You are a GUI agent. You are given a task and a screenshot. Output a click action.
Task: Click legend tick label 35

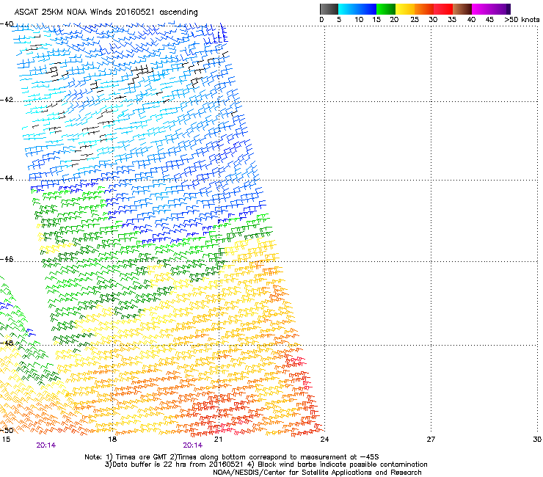[x=452, y=20]
